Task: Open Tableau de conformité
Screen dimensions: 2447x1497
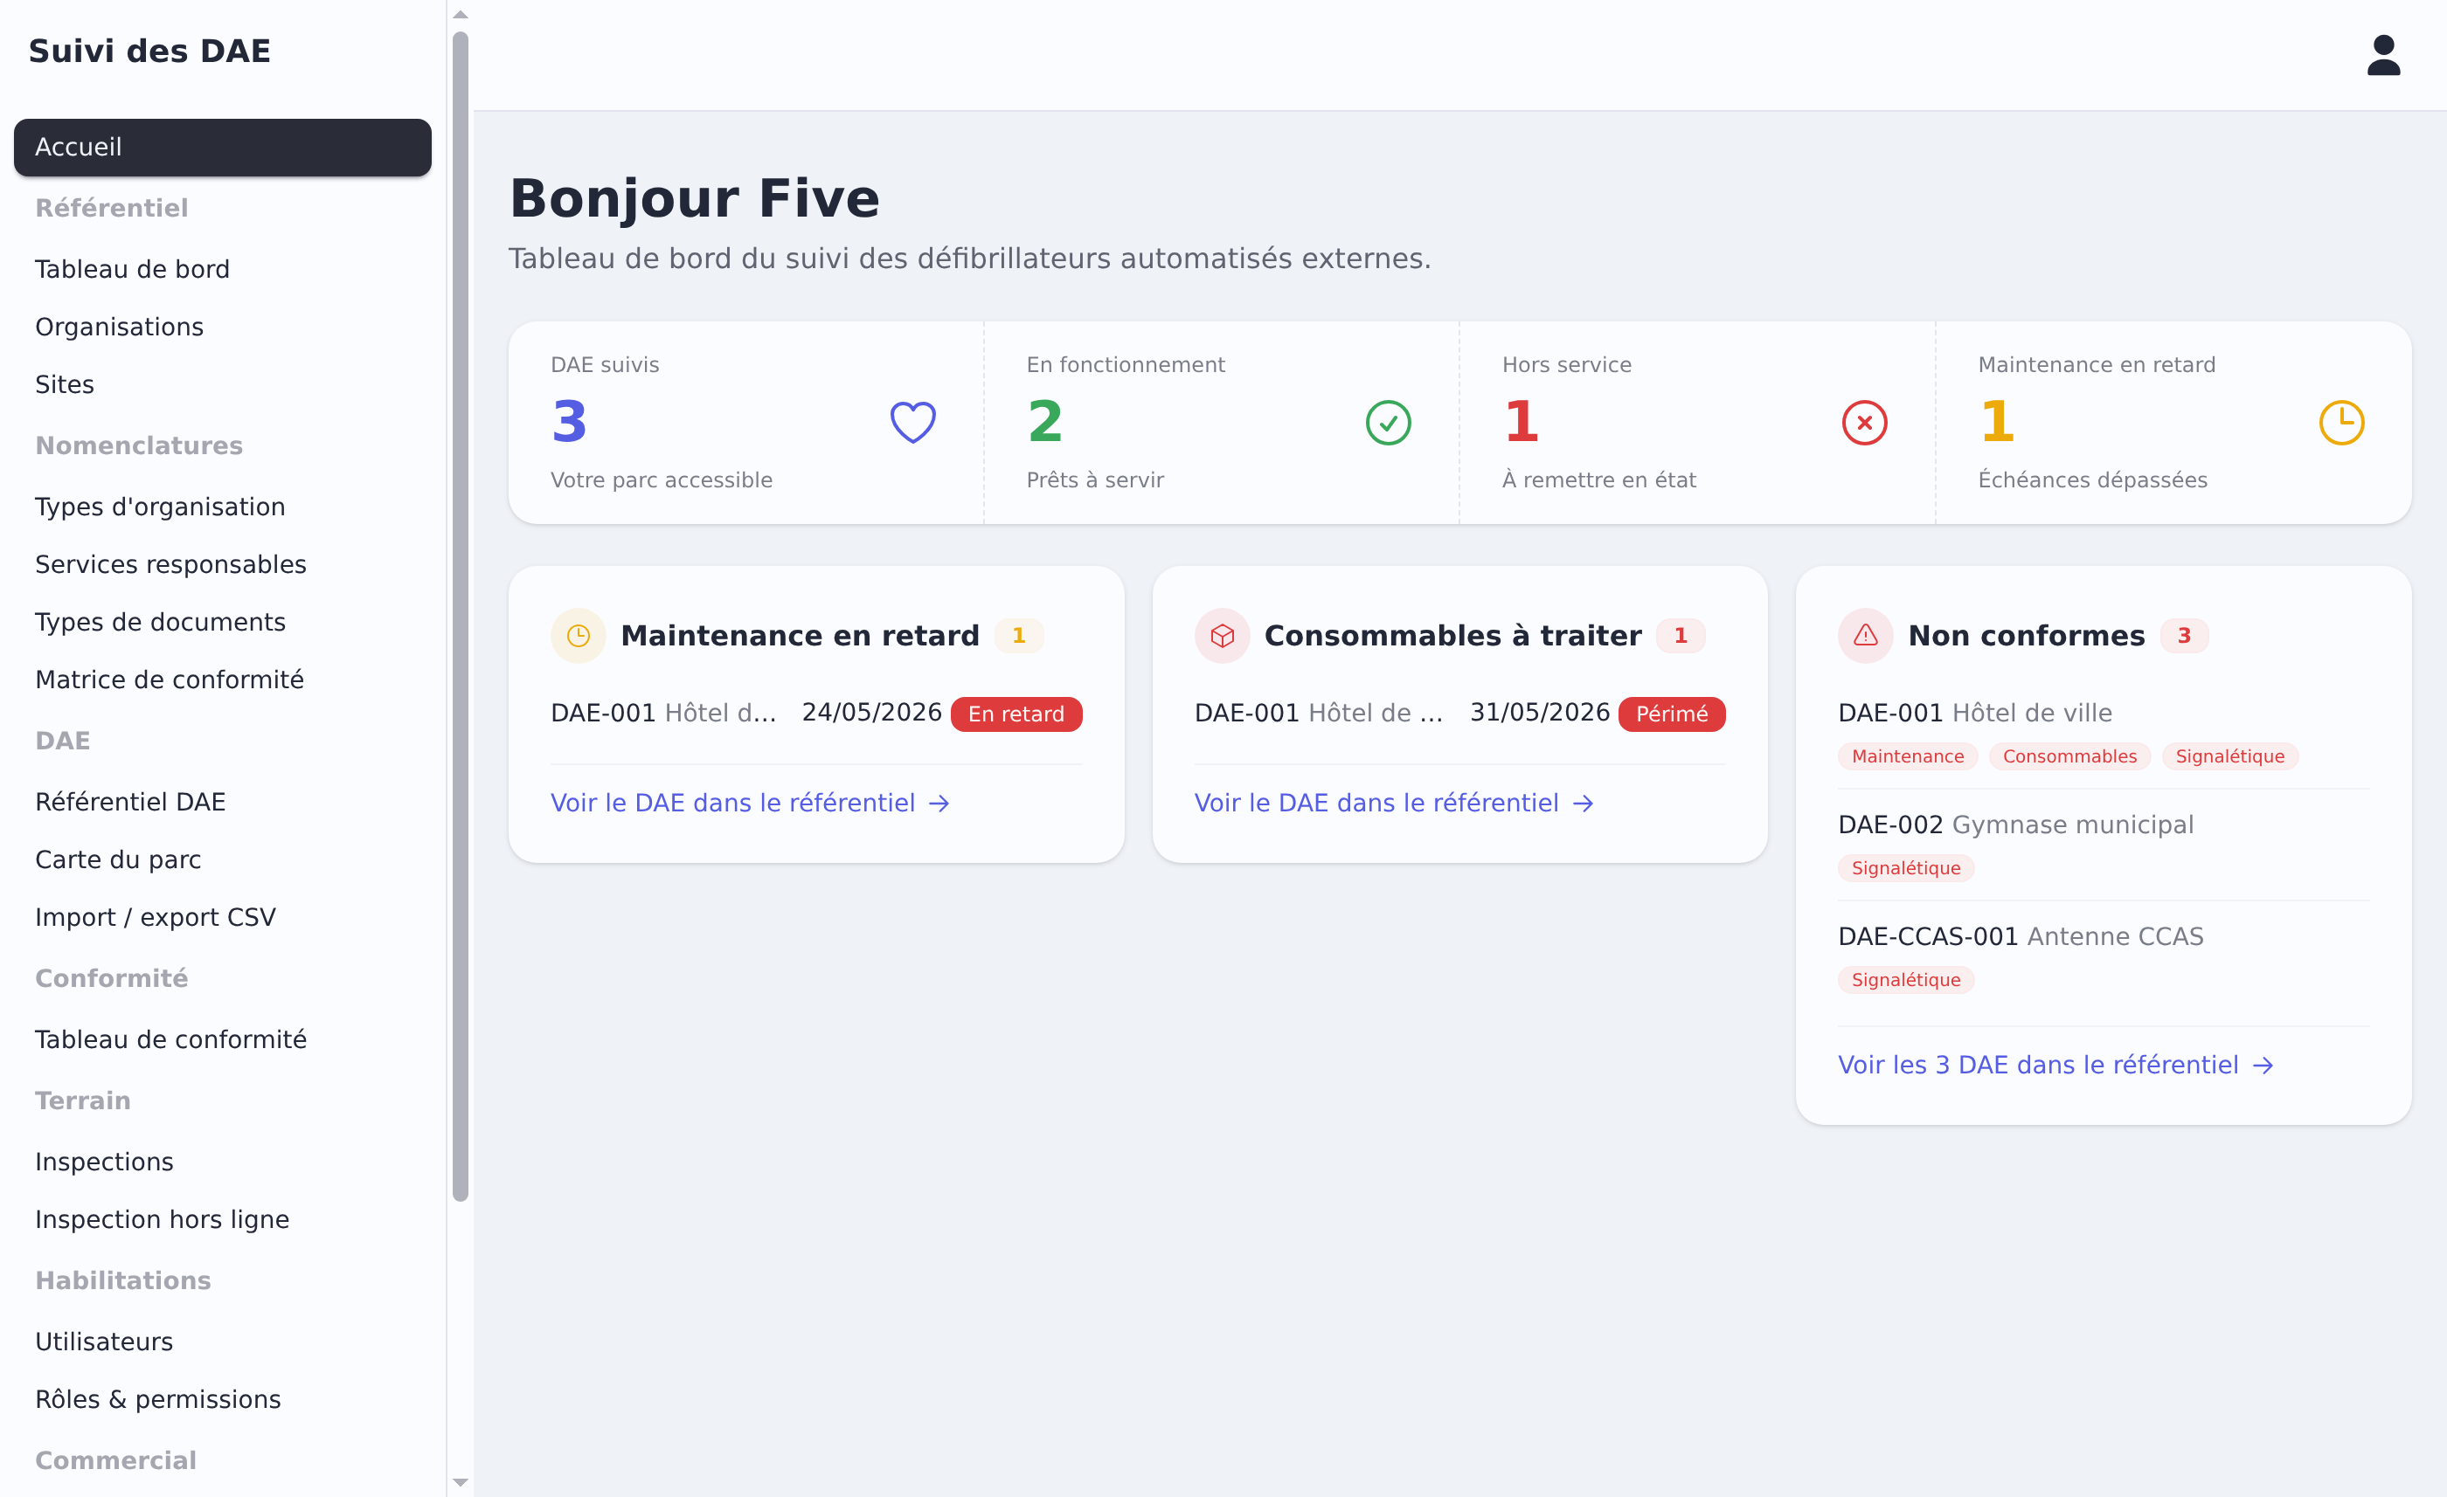Action: coord(223,1038)
